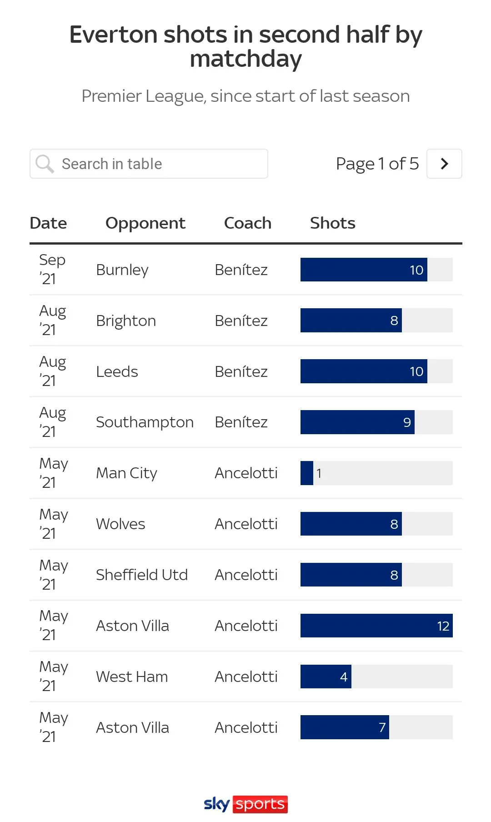This screenshot has width=491, height=822.
Task: Select the Brighton opponent cell
Action: [126, 321]
